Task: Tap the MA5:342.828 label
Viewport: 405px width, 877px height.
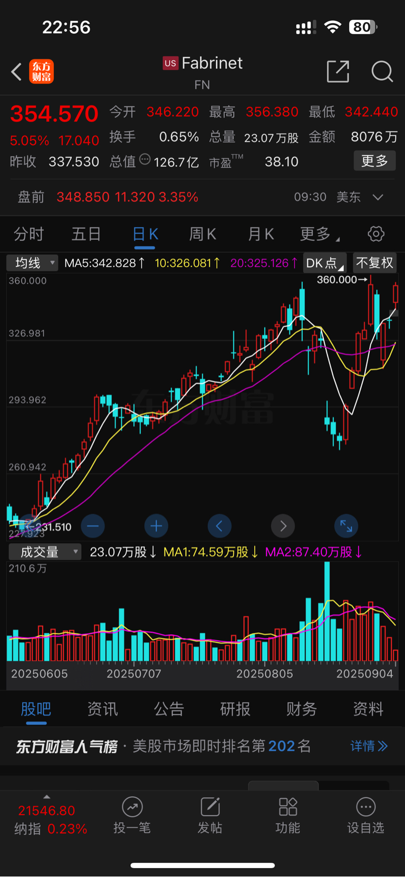Action: [104, 263]
